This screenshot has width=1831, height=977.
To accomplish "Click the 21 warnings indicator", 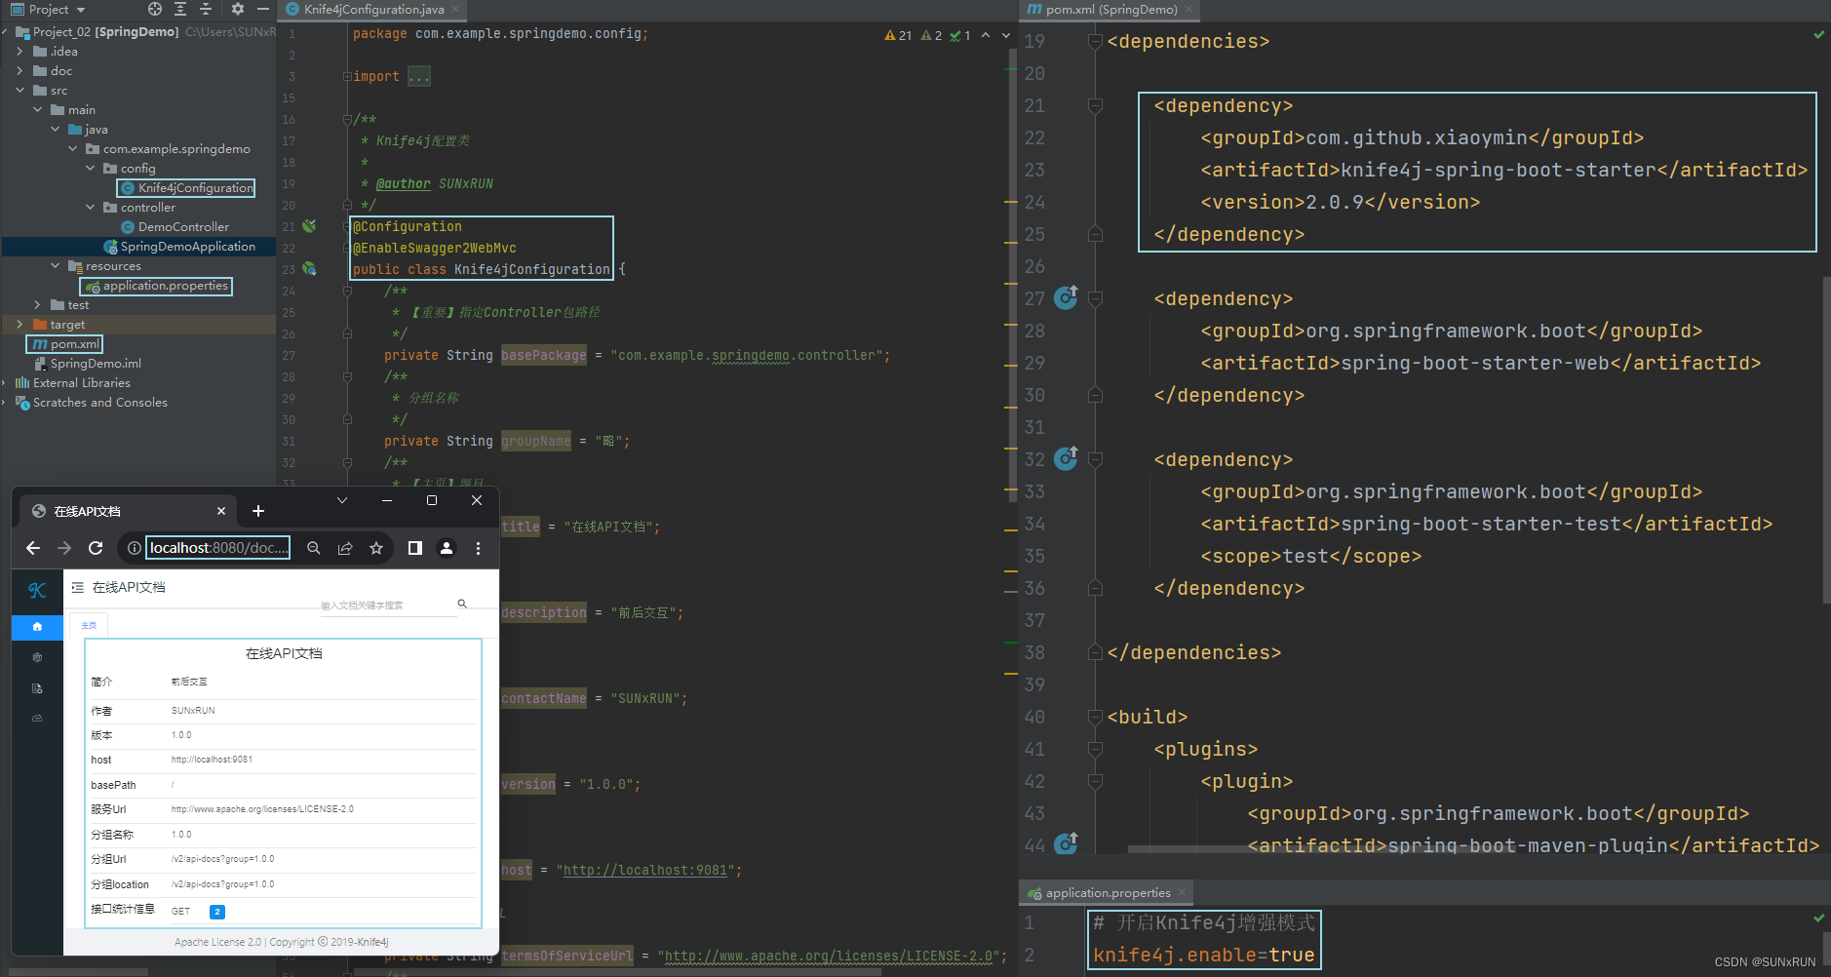I will (x=898, y=35).
